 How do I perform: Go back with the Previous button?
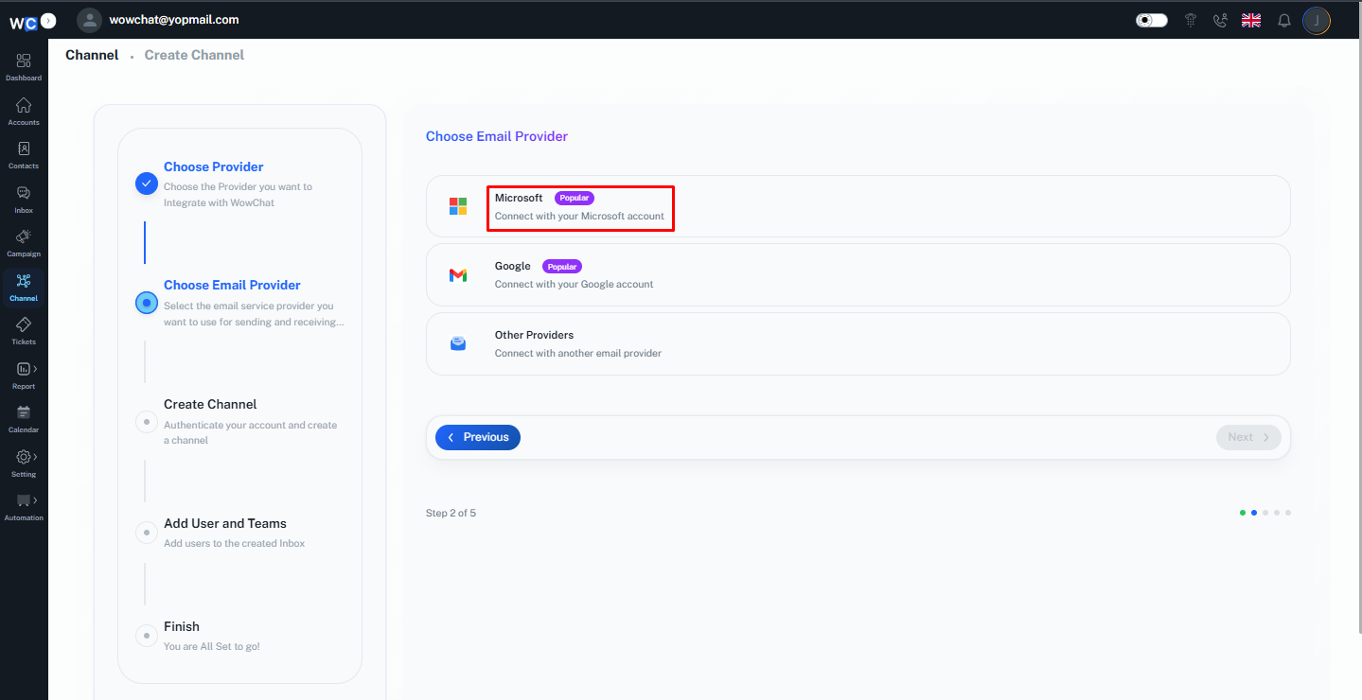point(478,437)
